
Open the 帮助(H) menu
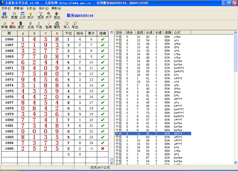[56, 8]
